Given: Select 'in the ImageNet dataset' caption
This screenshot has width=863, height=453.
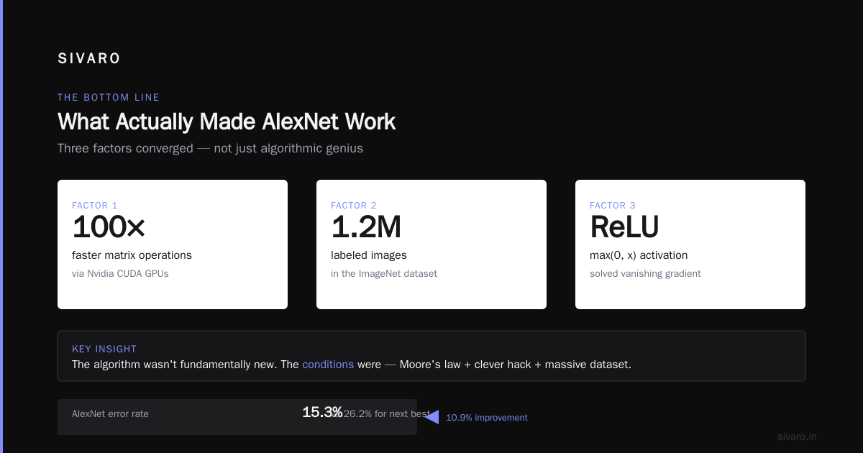Looking at the screenshot, I should click(x=384, y=274).
